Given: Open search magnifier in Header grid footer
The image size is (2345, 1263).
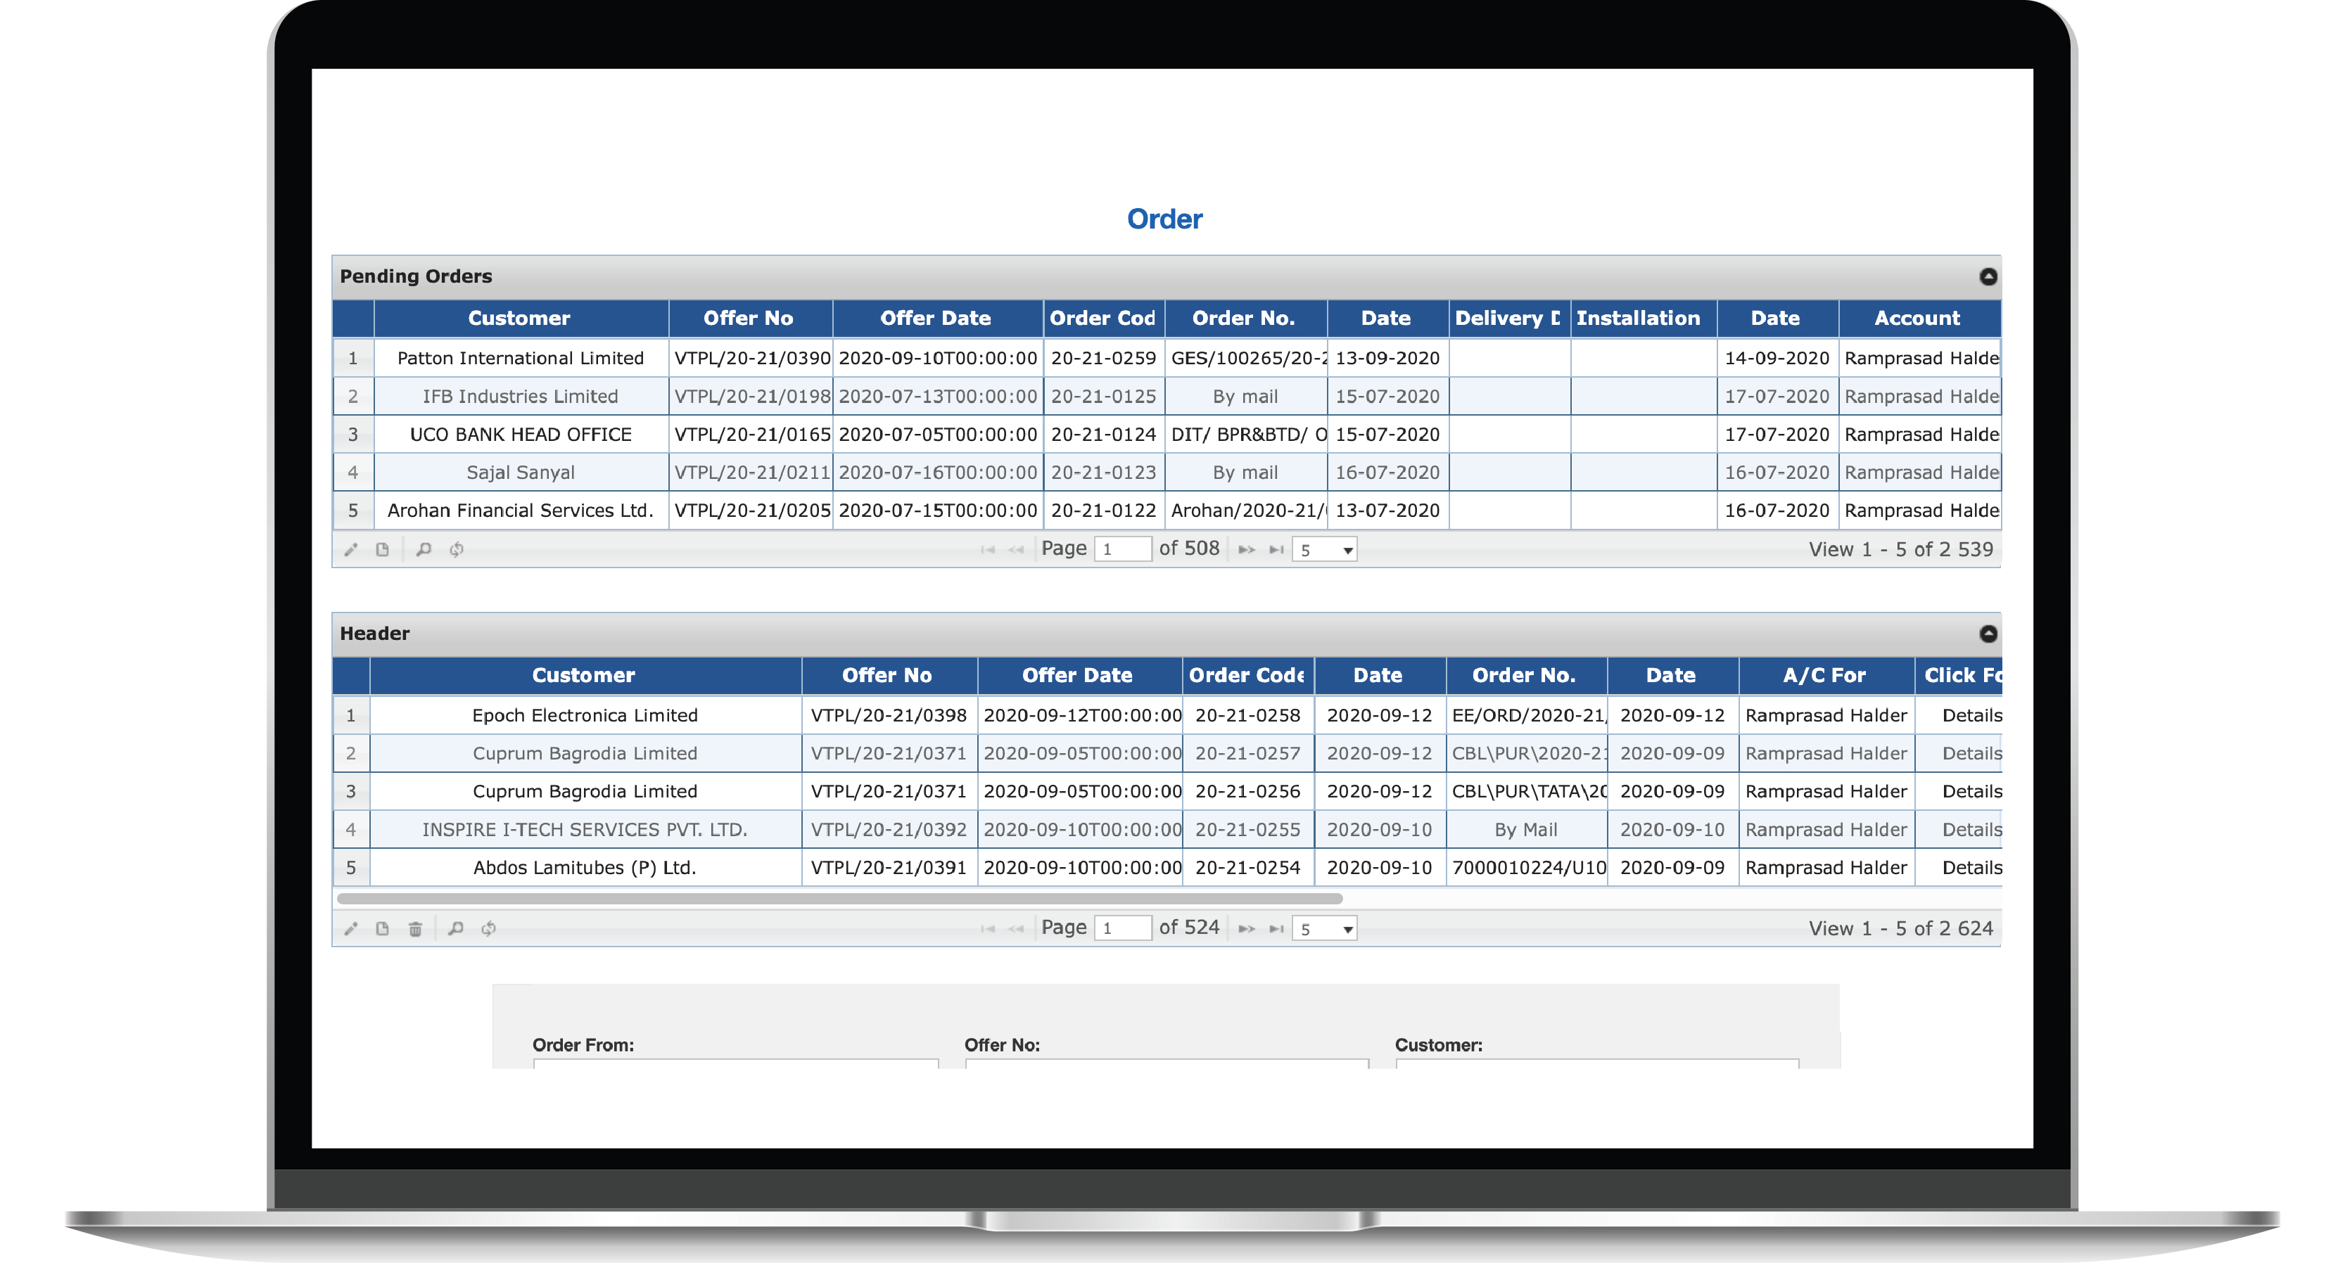Looking at the screenshot, I should click(456, 929).
